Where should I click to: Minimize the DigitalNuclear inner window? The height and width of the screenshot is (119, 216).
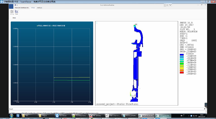tap(198, 5)
